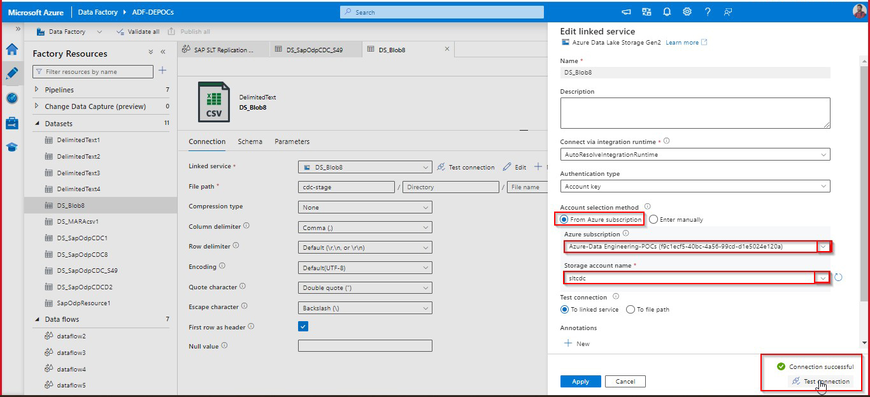Click the Apply button

(580, 381)
